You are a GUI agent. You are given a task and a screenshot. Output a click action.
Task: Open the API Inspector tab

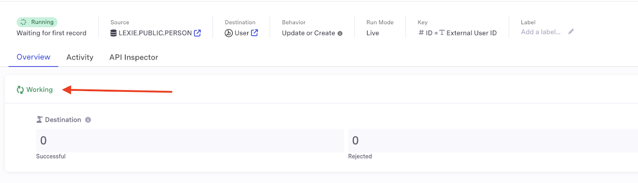(x=134, y=57)
